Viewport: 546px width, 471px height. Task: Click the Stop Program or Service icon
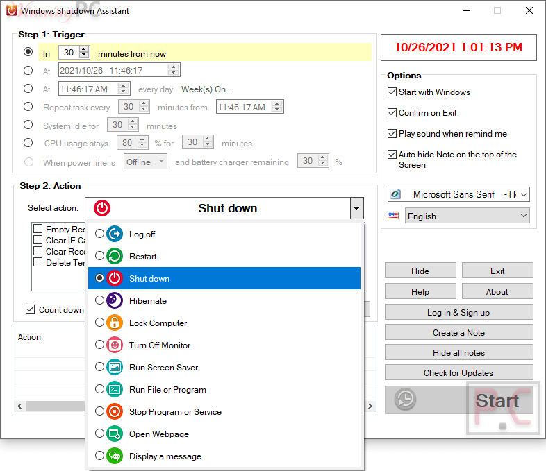tap(115, 412)
